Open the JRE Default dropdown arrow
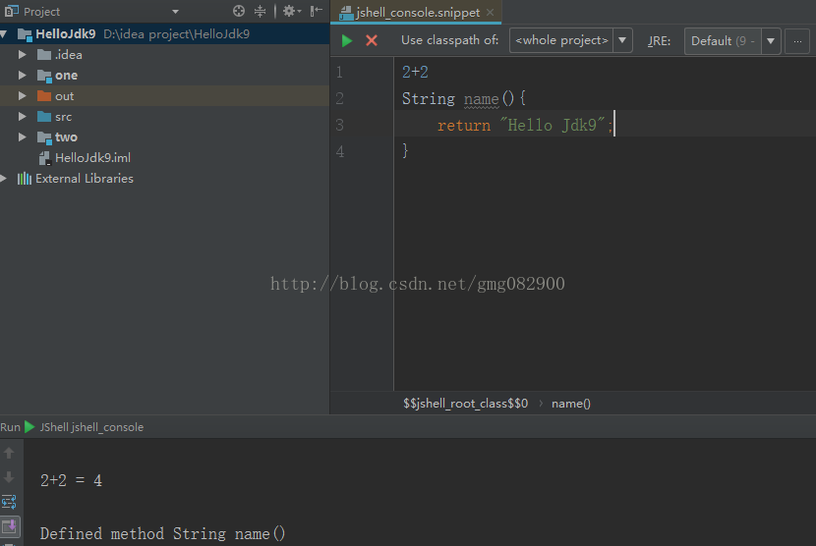The width and height of the screenshot is (816, 546). [x=771, y=41]
